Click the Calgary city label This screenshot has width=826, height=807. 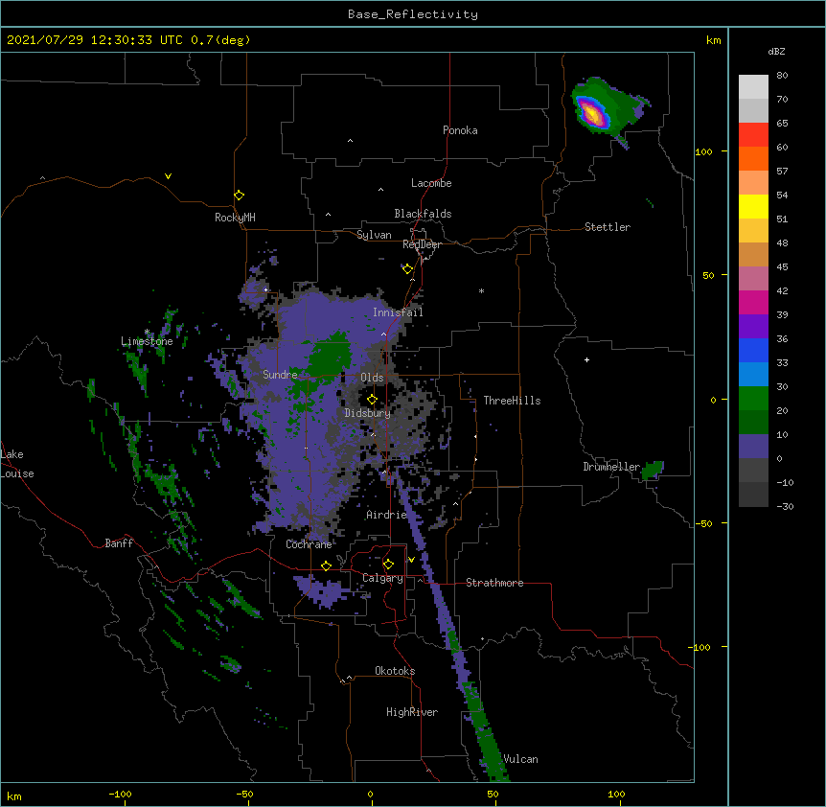click(x=382, y=578)
